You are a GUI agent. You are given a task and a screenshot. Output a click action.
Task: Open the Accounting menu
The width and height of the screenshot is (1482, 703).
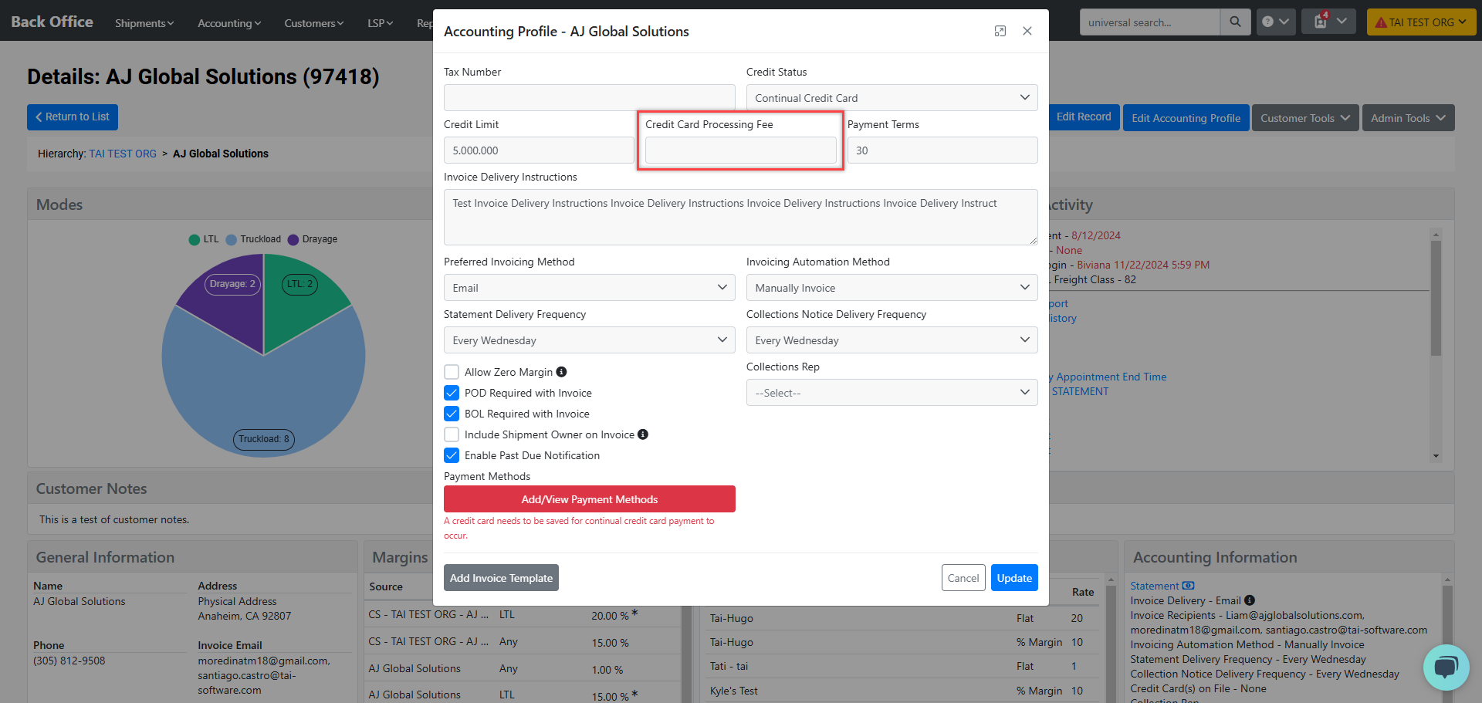pos(228,23)
